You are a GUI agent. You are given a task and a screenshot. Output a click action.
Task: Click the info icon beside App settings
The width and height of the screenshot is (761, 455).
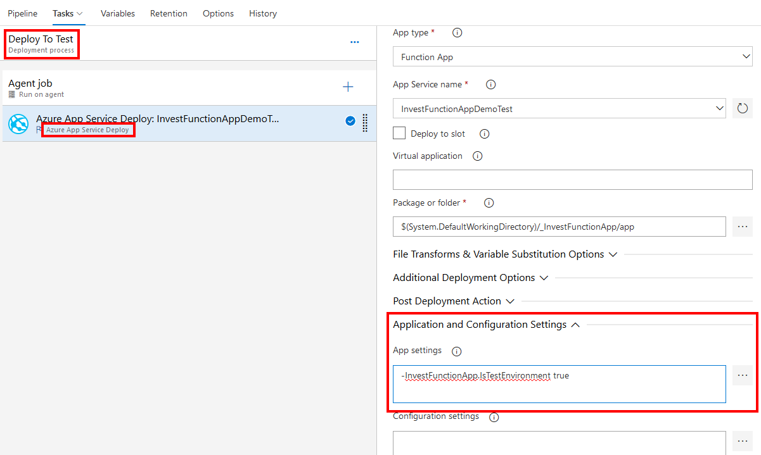(456, 351)
